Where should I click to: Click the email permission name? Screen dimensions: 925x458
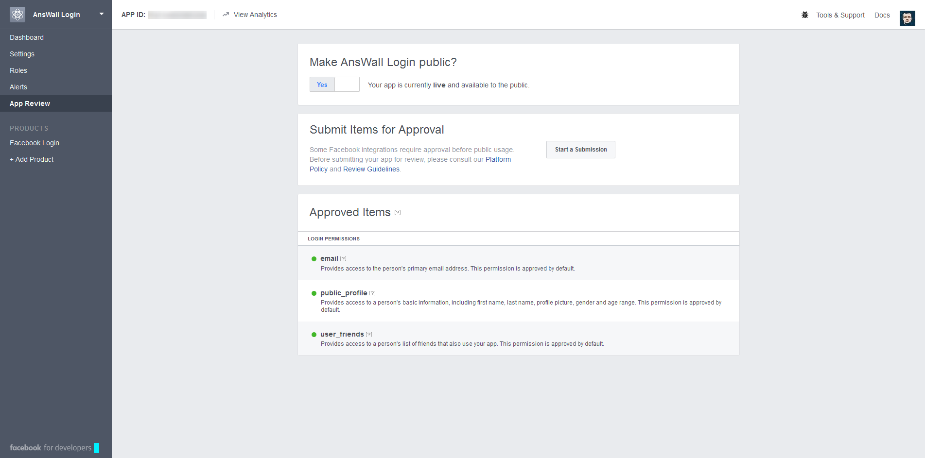point(329,258)
